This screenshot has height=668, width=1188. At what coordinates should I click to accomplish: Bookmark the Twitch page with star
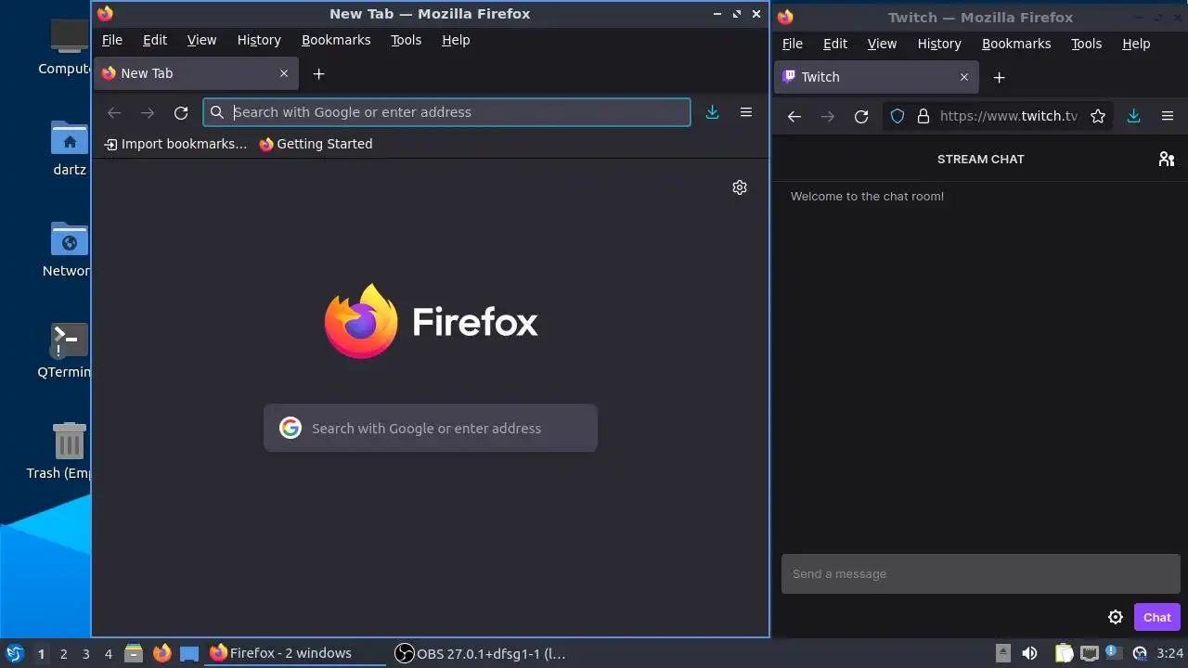pyautogui.click(x=1098, y=116)
